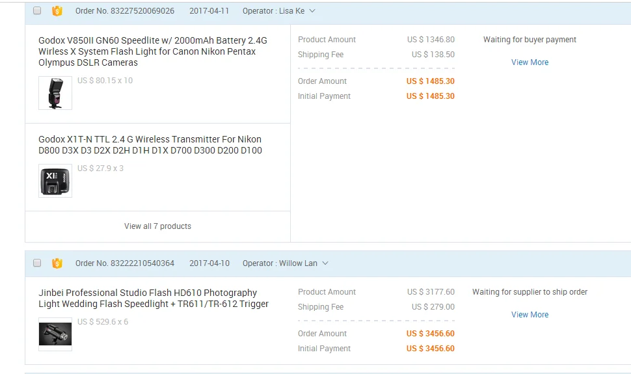631x374 pixels.
Task: Open View More for waiting buyer payment order
Action: tap(530, 62)
